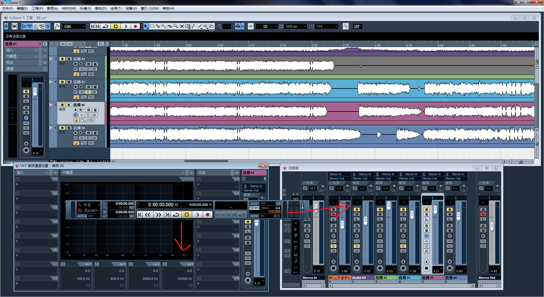Image resolution: width=544 pixels, height=297 pixels.
Task: Toggle CLICK metronome on transport panel
Action: pyautogui.click(x=255, y=204)
